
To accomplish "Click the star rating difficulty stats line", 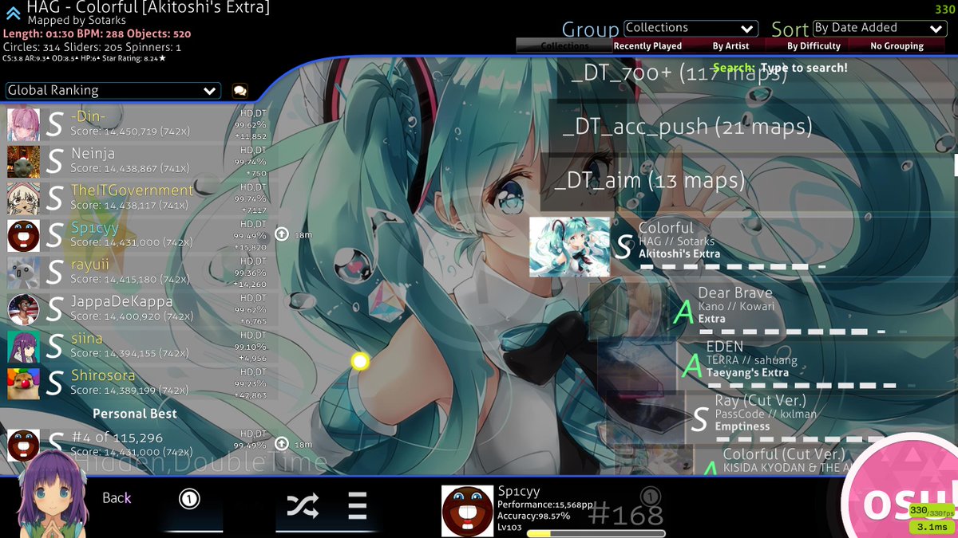I will pyautogui.click(x=85, y=58).
